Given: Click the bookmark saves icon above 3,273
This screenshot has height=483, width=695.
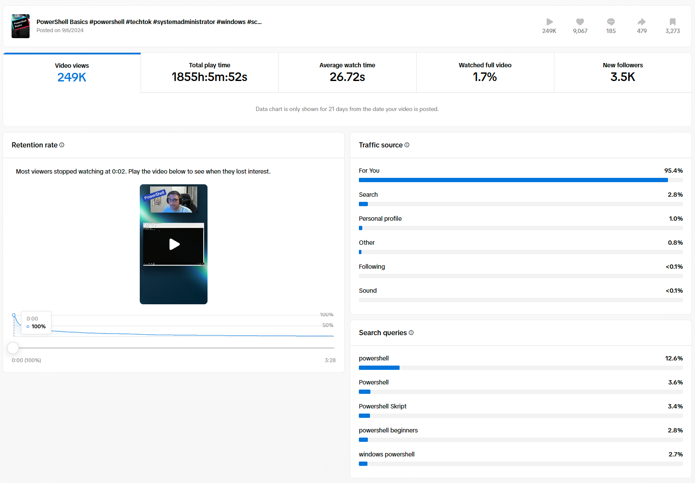Looking at the screenshot, I should click(673, 22).
